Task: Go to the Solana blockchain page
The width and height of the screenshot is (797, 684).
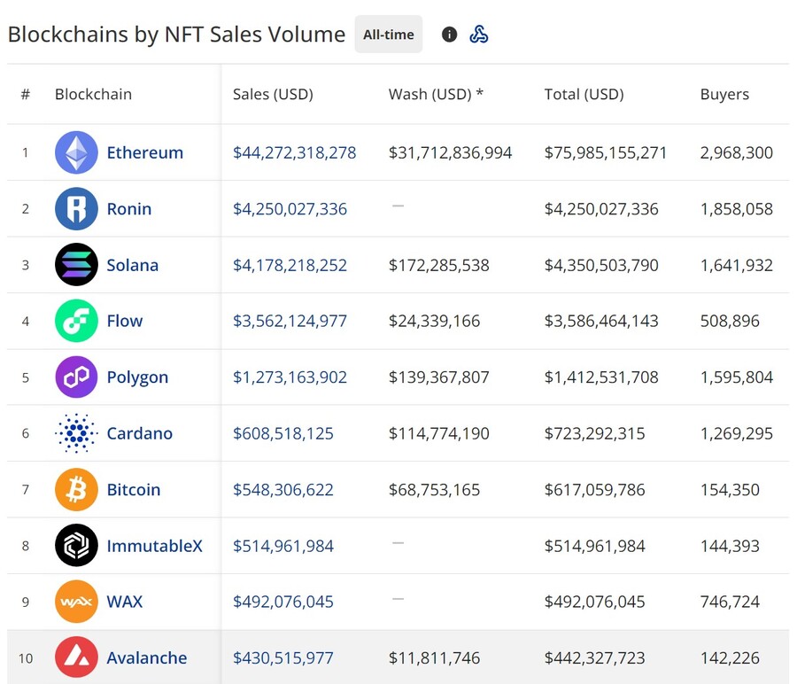Action: tap(133, 265)
